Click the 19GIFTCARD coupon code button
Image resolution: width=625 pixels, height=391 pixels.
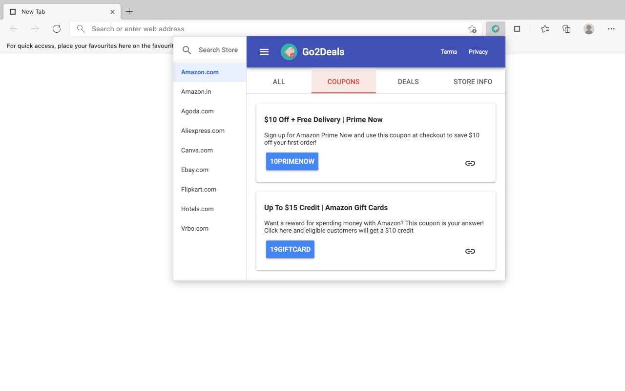(x=290, y=249)
